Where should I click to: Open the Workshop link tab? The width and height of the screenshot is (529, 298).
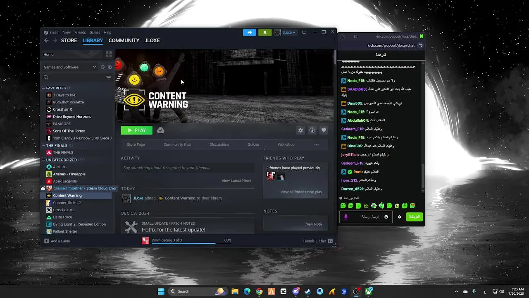286,144
